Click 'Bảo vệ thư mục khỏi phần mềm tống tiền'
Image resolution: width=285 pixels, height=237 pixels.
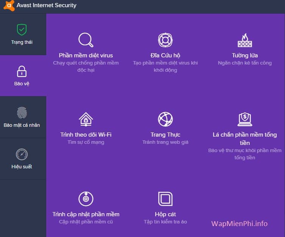245,154
